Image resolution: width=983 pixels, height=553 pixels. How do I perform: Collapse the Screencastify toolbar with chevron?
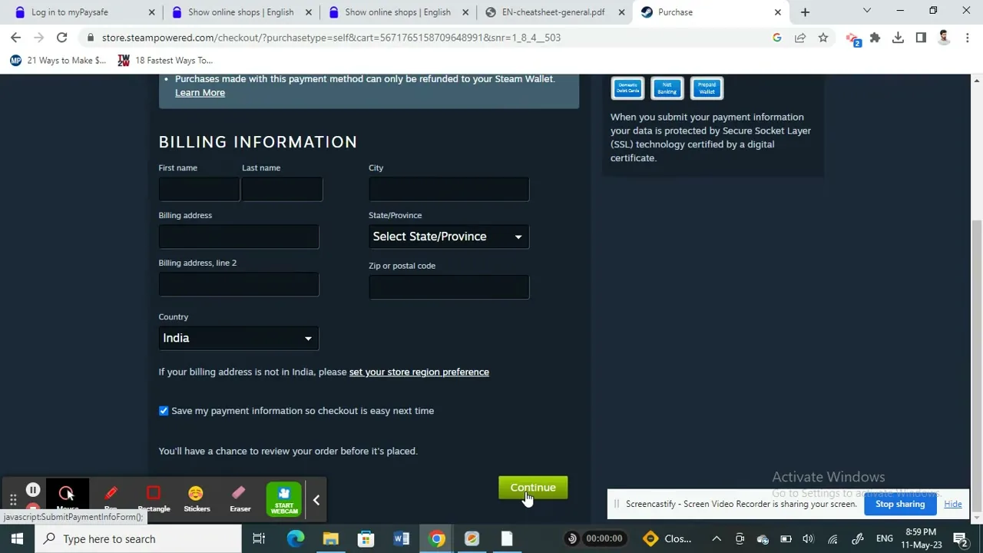point(316,500)
